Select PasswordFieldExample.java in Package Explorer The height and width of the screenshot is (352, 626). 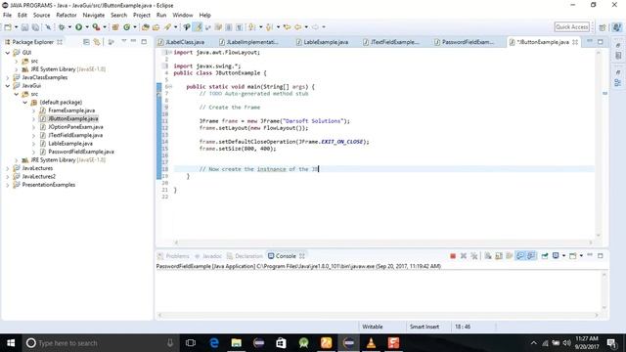point(80,152)
